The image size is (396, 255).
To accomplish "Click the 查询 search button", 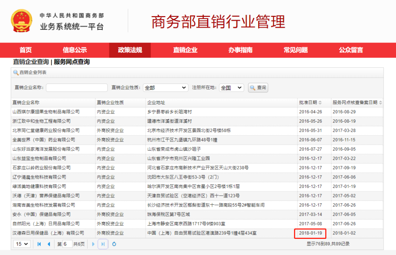I will [x=258, y=88].
